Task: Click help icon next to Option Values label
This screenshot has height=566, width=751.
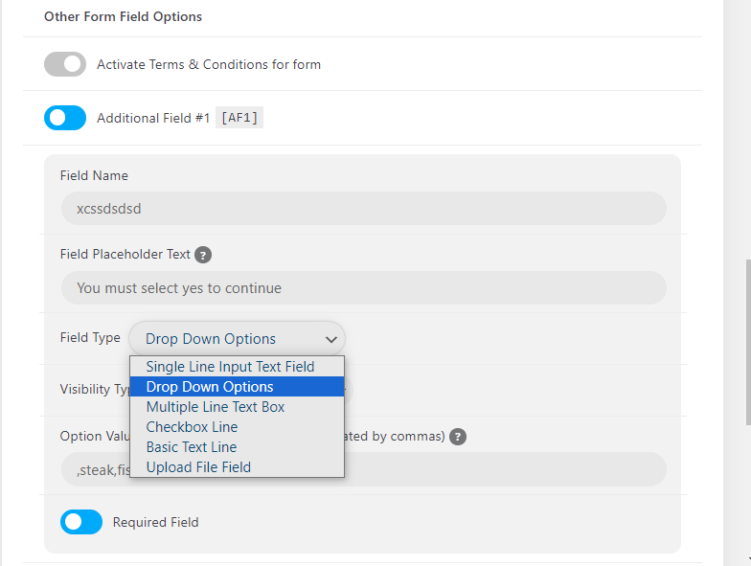Action: (458, 437)
